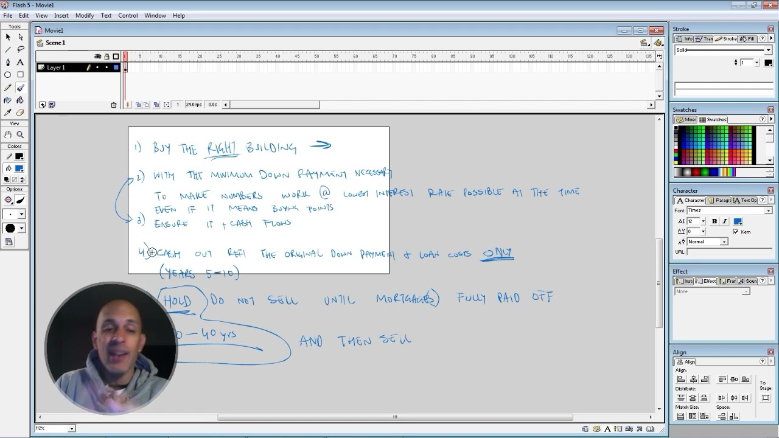Click the Lock Fill option
Viewport: 779px width, 438px height.
coord(9,242)
